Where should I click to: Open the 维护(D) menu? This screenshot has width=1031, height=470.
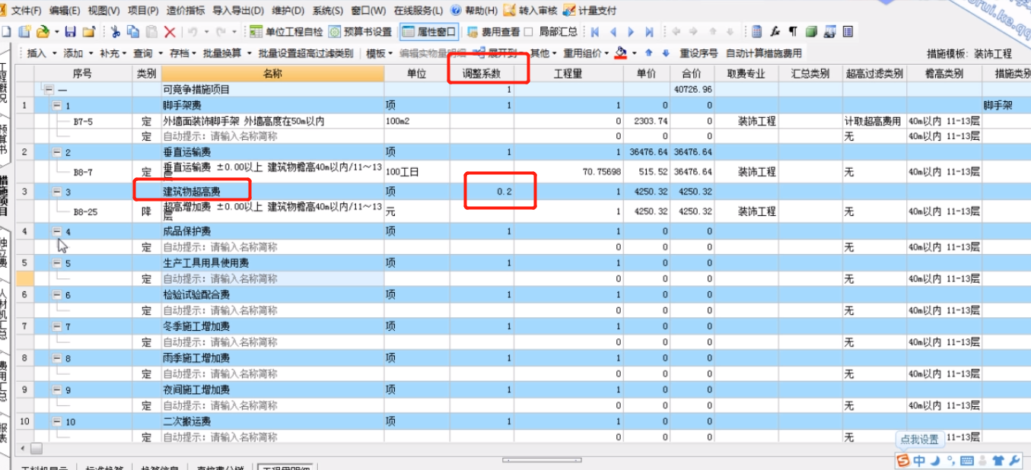288,11
